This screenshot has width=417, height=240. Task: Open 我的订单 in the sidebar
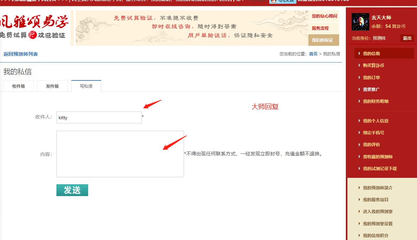coord(371,78)
